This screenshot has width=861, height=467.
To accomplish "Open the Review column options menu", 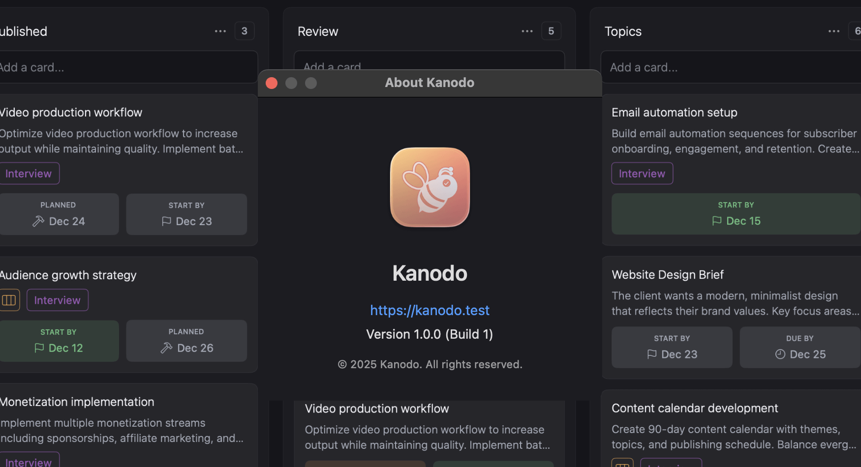I will (527, 31).
